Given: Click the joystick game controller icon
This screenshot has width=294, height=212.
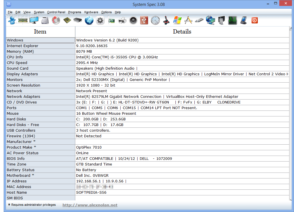Looking at the screenshot, I should pyautogui.click(x=166, y=20).
